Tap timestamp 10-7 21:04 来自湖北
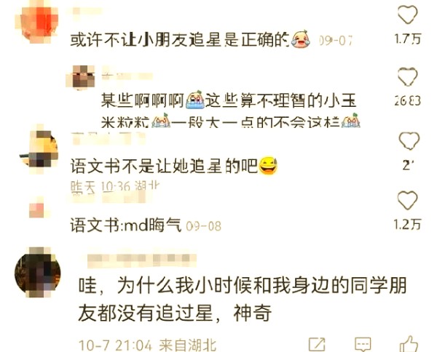 147,345
